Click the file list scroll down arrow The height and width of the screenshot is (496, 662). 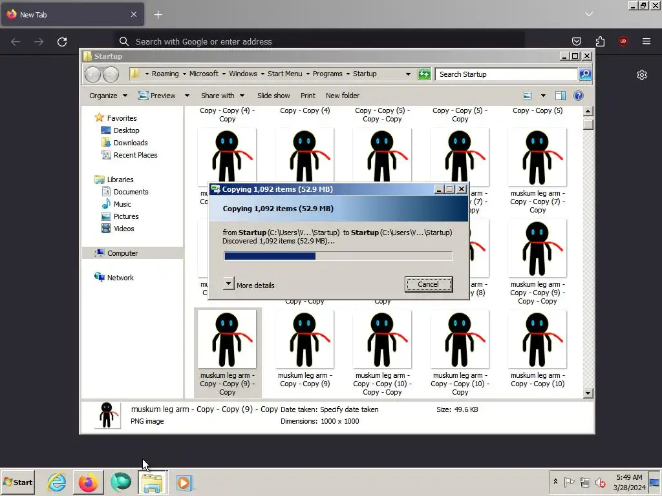(x=588, y=393)
